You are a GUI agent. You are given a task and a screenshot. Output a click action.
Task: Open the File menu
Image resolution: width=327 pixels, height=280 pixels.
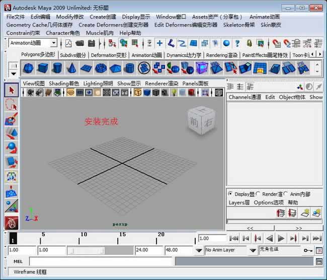coord(16,17)
